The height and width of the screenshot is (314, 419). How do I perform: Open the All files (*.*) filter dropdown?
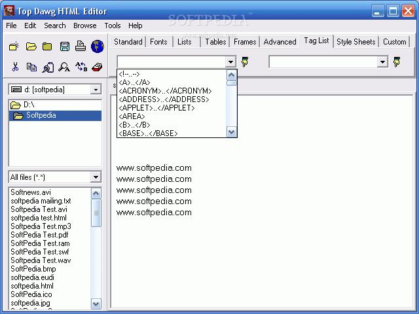click(96, 177)
